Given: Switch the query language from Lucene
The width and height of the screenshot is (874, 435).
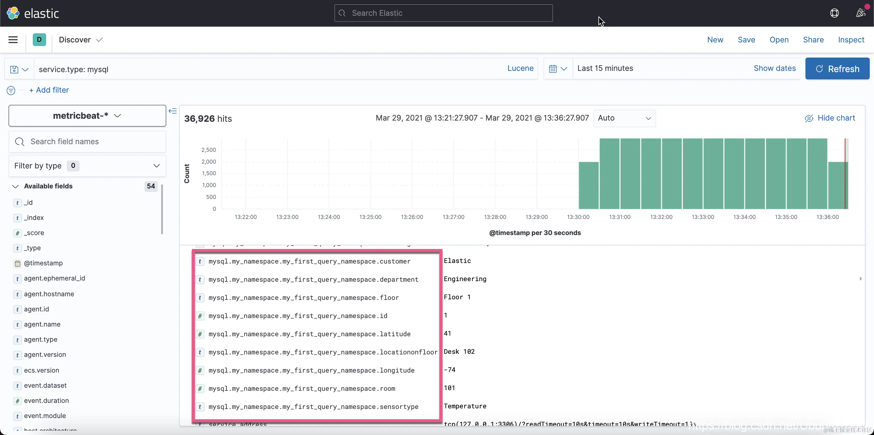Looking at the screenshot, I should (x=520, y=68).
